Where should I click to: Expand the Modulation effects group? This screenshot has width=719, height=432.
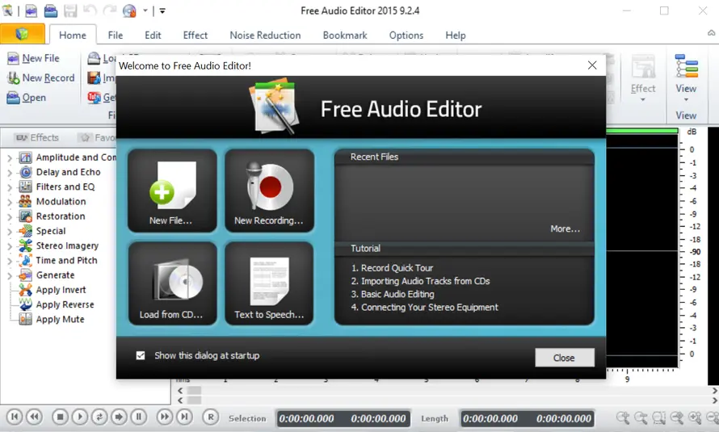[10, 202]
